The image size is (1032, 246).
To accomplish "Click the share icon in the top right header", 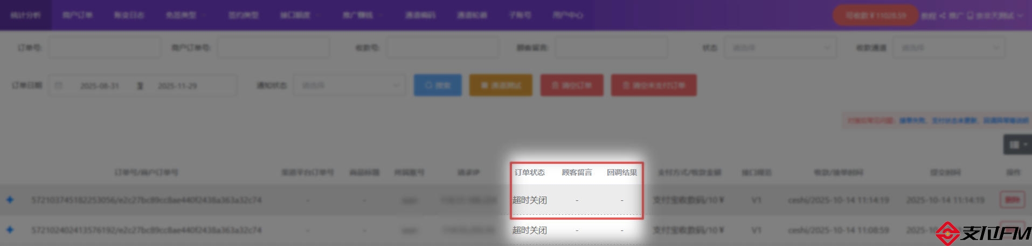I will [943, 16].
